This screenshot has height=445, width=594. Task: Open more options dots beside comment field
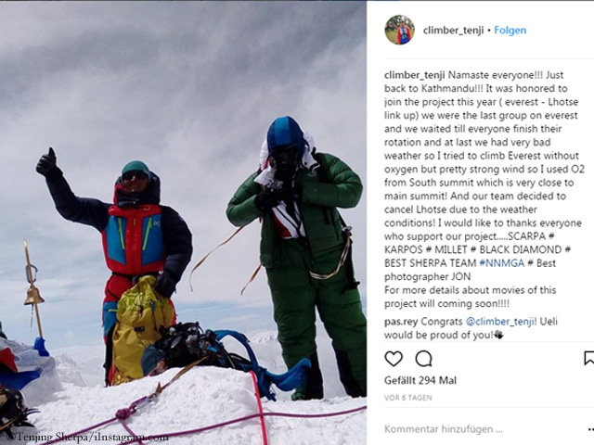(590, 429)
